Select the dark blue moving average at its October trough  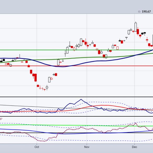[63, 67]
